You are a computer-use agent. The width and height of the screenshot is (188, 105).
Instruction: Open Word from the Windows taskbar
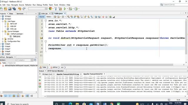[105, 104]
